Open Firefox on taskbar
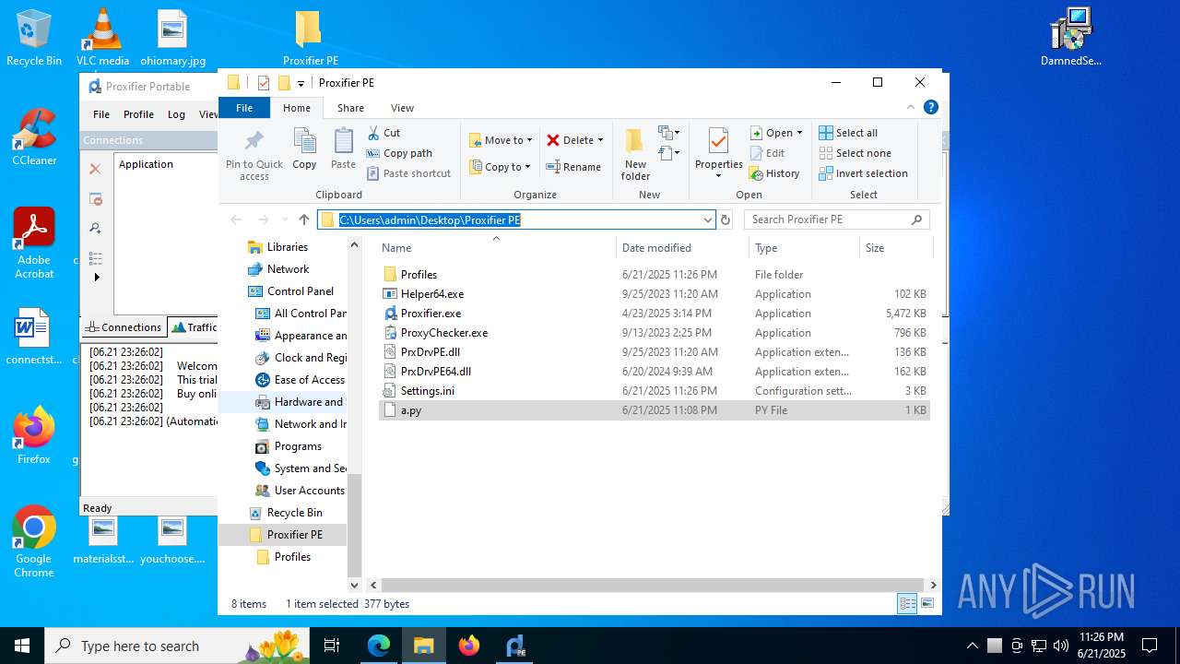 [469, 646]
